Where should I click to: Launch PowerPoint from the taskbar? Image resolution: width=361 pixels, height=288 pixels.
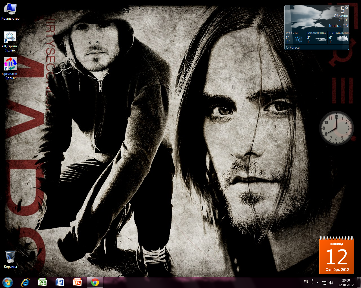[77, 282]
